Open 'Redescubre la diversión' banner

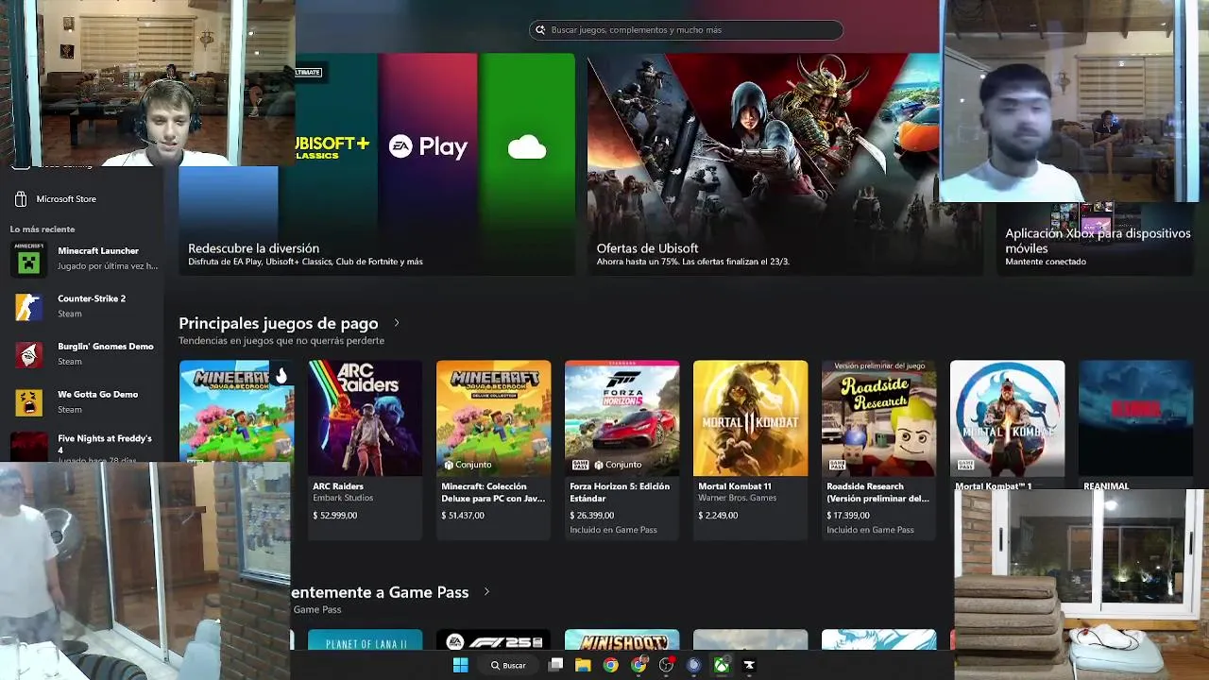coord(377,165)
